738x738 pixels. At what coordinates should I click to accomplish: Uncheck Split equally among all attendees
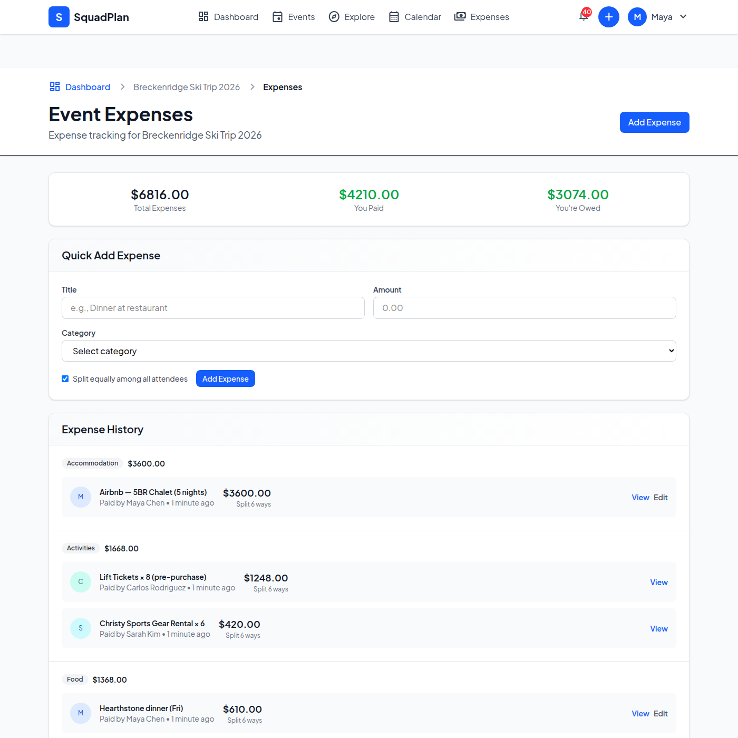65,378
